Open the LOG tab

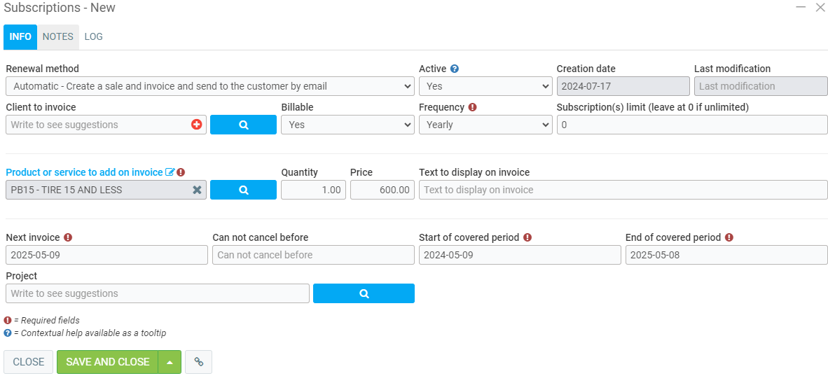click(93, 36)
